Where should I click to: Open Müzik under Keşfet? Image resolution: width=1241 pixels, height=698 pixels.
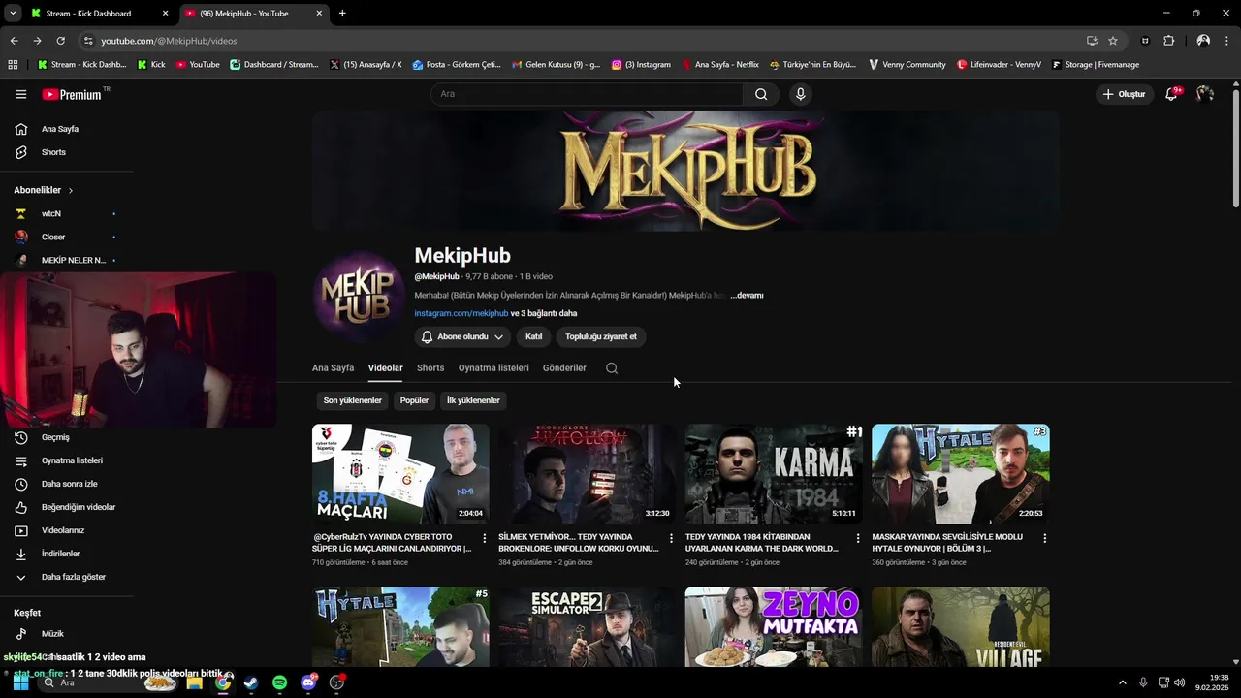(52, 634)
